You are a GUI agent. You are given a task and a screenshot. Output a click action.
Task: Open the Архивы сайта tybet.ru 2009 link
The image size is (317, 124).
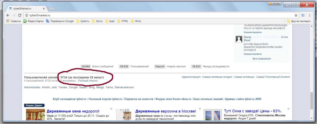(243, 99)
